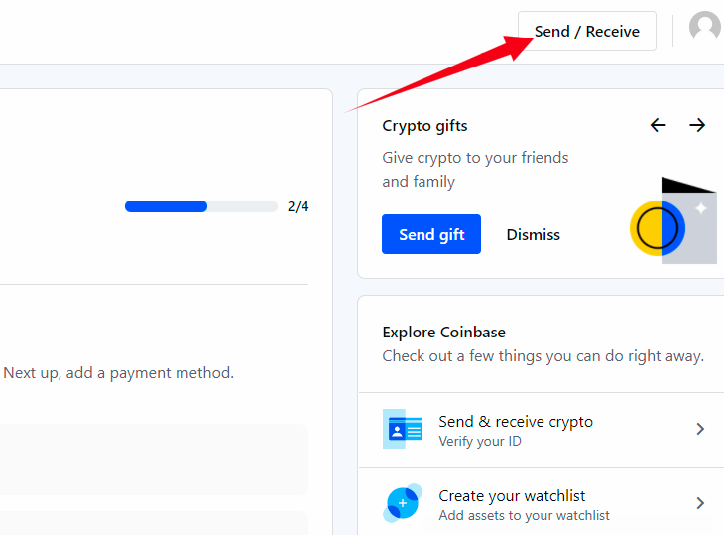Screen dimensions: 724x535
Task: Click the blue Send gift button
Action: (x=431, y=234)
